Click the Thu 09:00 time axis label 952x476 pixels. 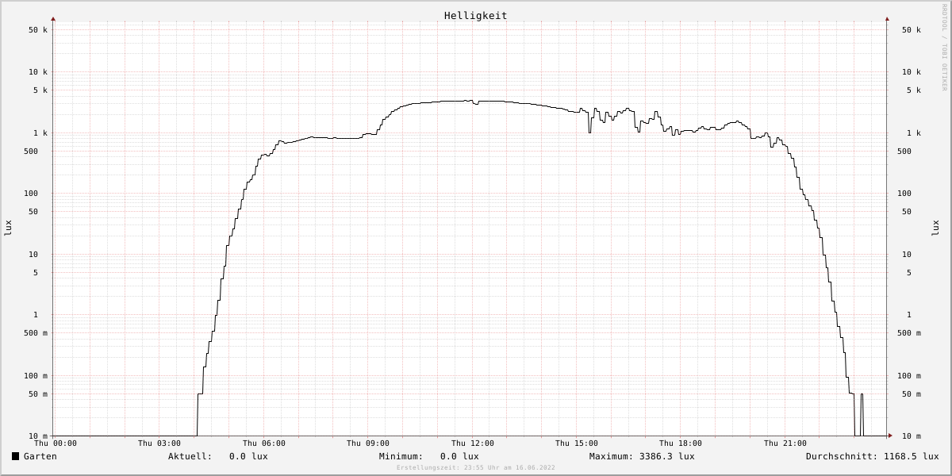pyautogui.click(x=368, y=443)
